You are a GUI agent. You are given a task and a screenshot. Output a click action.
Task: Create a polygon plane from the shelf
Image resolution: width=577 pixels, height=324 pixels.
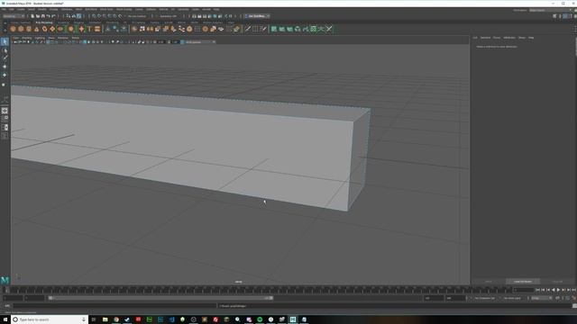coord(52,29)
